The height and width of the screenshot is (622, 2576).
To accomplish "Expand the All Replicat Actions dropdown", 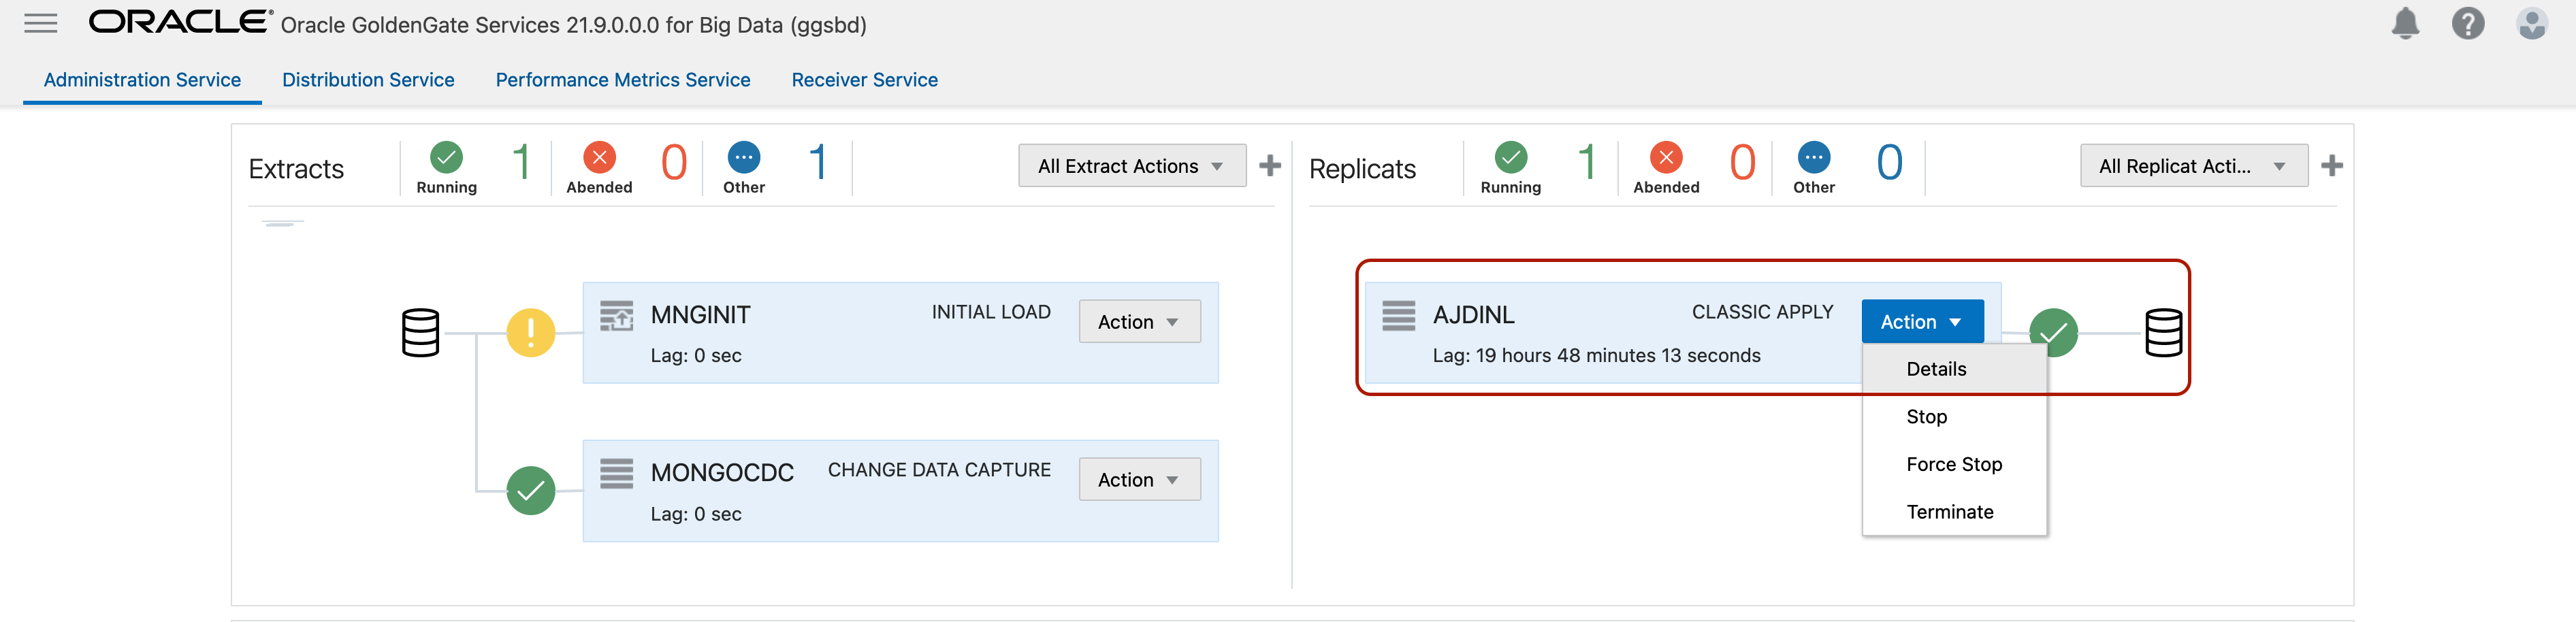I will click(2193, 166).
